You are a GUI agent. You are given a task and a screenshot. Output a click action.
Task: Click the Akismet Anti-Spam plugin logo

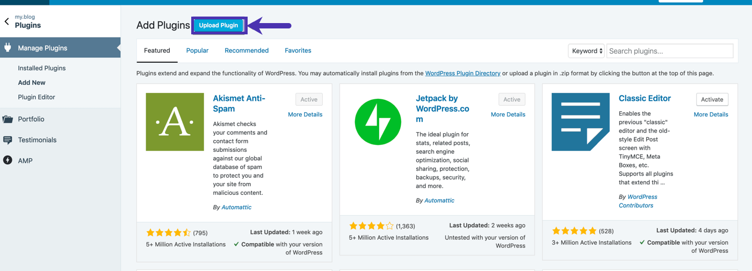175,122
